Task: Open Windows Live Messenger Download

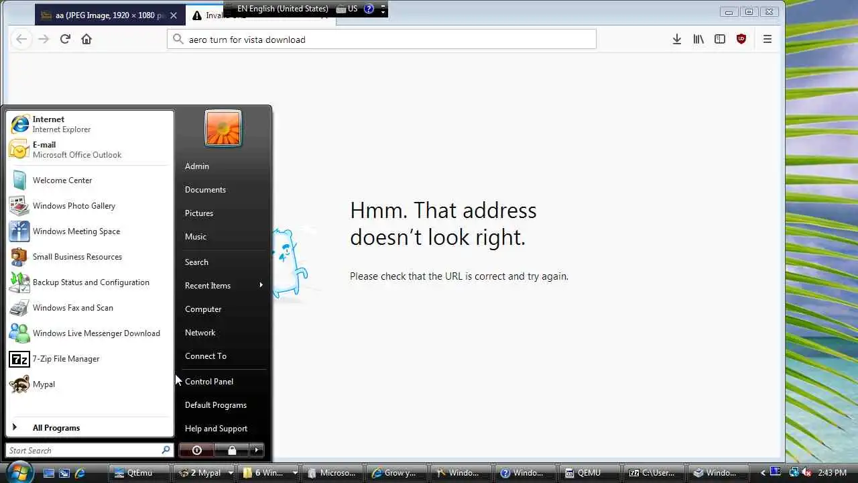Action: [x=90, y=333]
